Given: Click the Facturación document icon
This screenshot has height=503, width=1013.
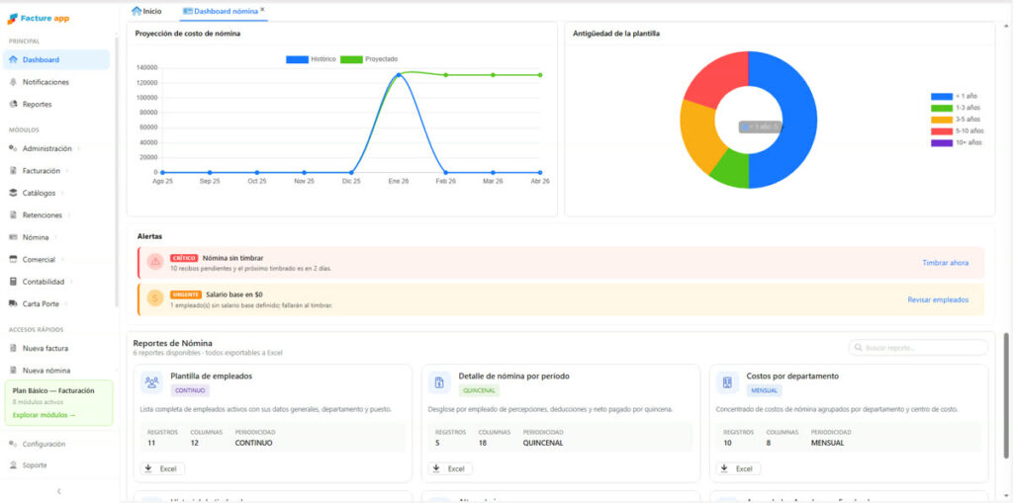Looking at the screenshot, I should click(13, 170).
